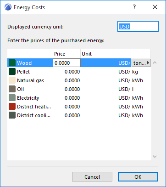The height and width of the screenshot is (187, 166).
Task: Click the Electricity price value
Action: pyautogui.click(x=72, y=98)
